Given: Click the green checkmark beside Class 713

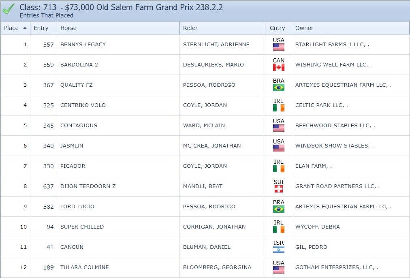Looking at the screenshot, I should (x=9, y=10).
